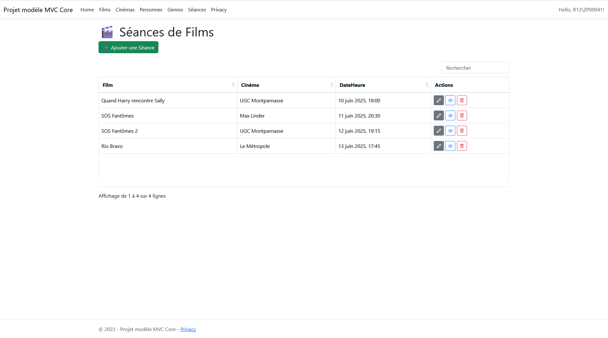Sort the table by DateHeure column
Image resolution: width=608 pixels, height=338 pixels.
383,85
